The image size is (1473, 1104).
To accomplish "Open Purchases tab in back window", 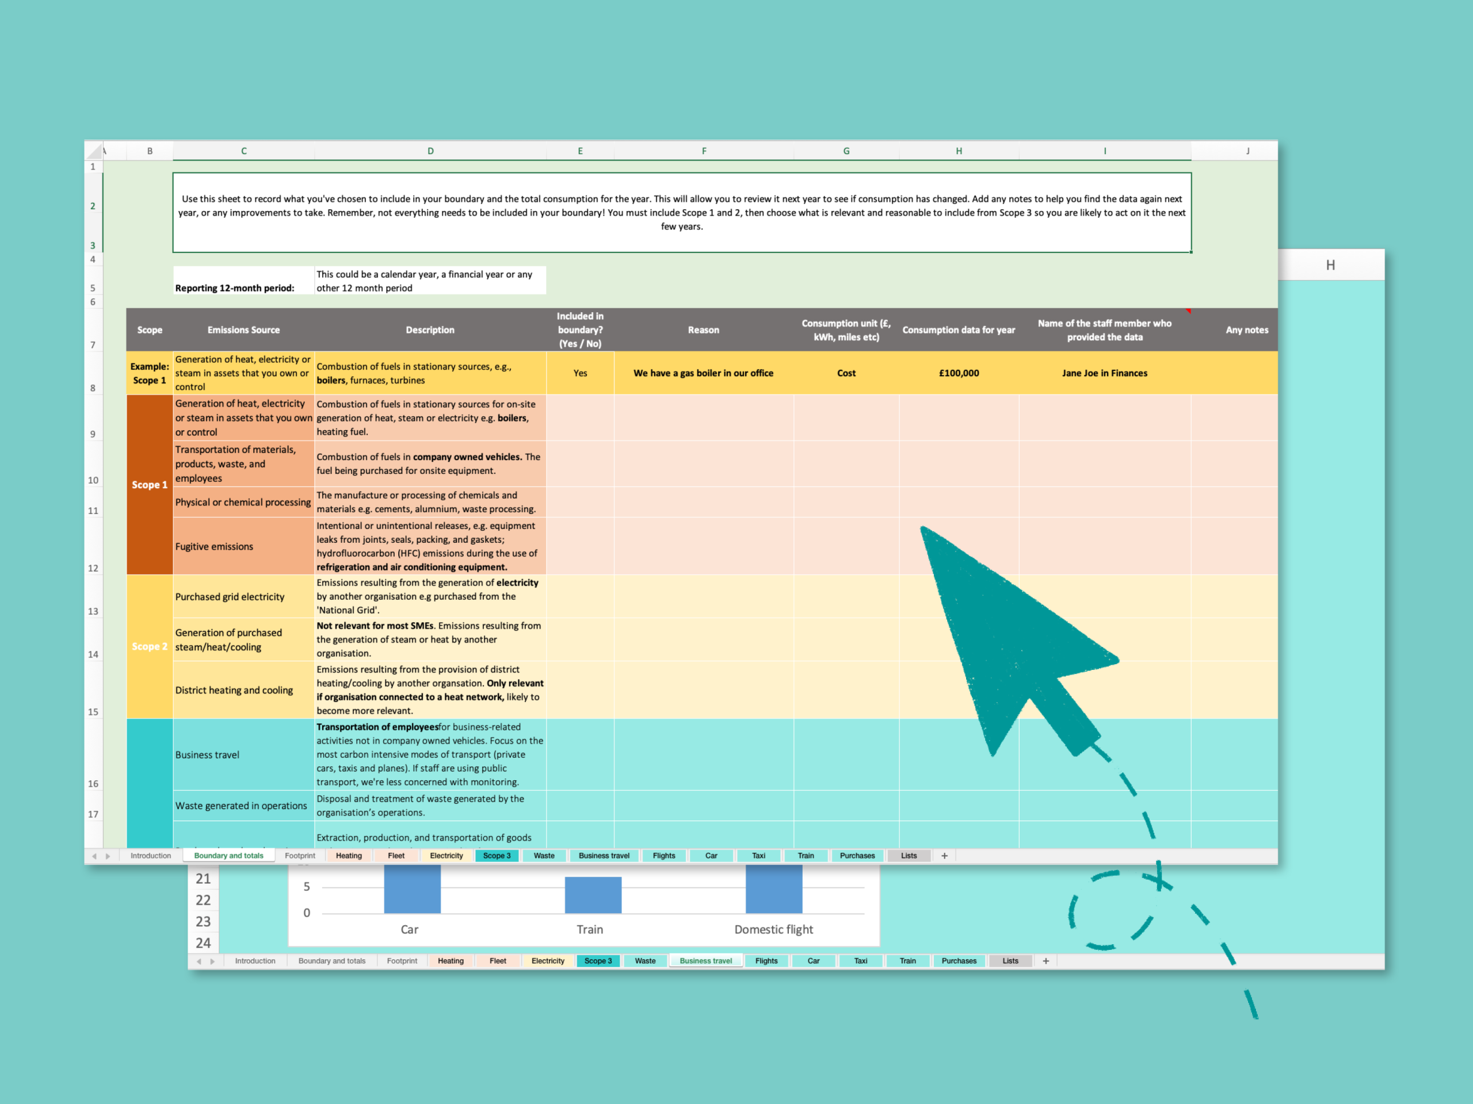I will [959, 961].
